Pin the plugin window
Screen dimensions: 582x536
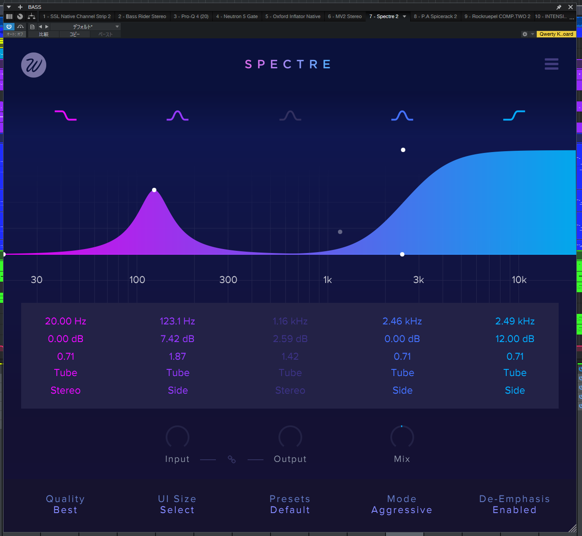[x=559, y=7]
